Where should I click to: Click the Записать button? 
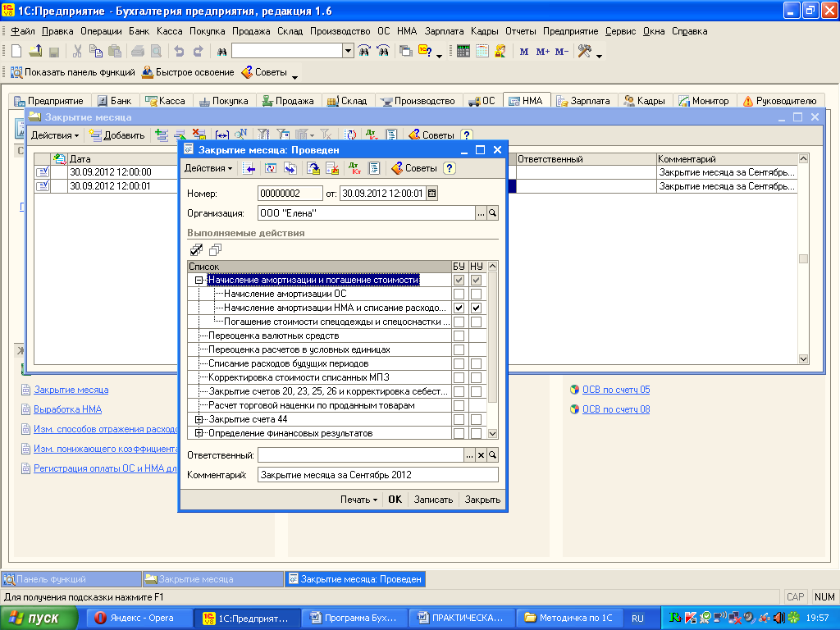click(433, 500)
